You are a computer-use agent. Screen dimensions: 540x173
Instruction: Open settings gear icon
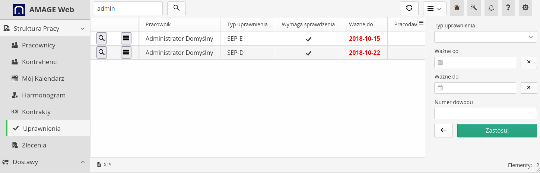pyautogui.click(x=525, y=8)
